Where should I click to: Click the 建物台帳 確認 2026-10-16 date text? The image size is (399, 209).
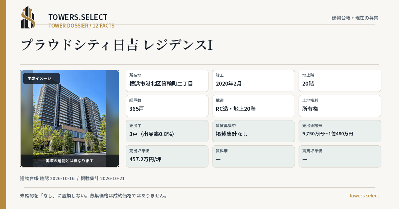point(47,178)
